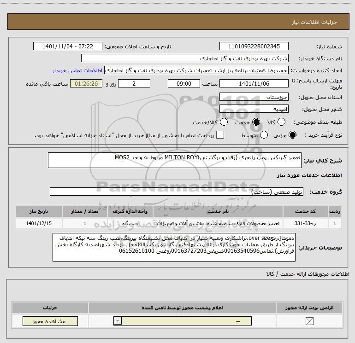This screenshot has width=355, height=343.
Task: Click the کد خدمت column header
Action: tap(305, 211)
